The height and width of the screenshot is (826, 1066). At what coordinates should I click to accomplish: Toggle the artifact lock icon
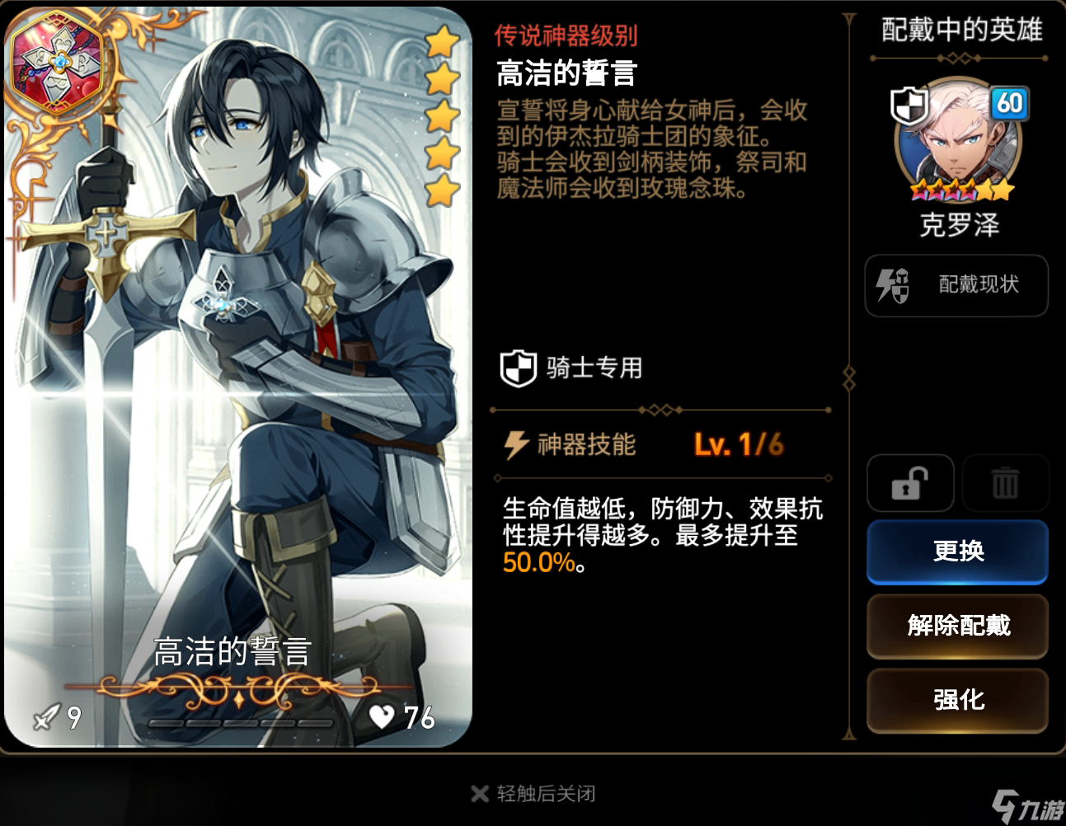910,483
